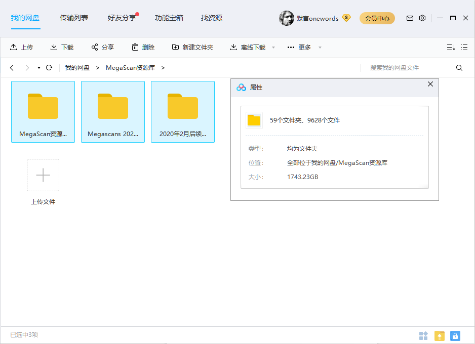Open the yellow upload folder status icon
The height and width of the screenshot is (344, 475).
click(439, 335)
